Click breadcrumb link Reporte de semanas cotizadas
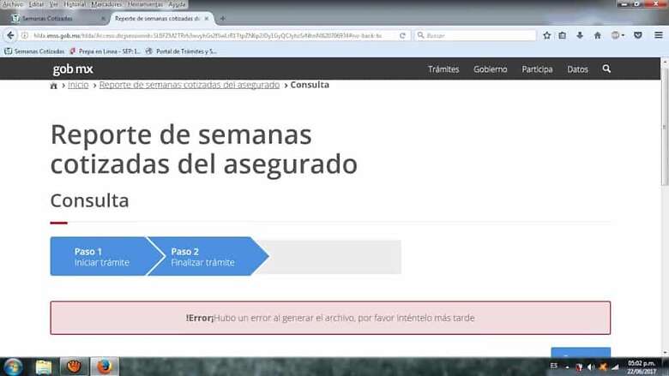669x376 pixels. tap(189, 86)
